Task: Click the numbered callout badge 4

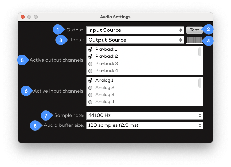Action: click(209, 41)
